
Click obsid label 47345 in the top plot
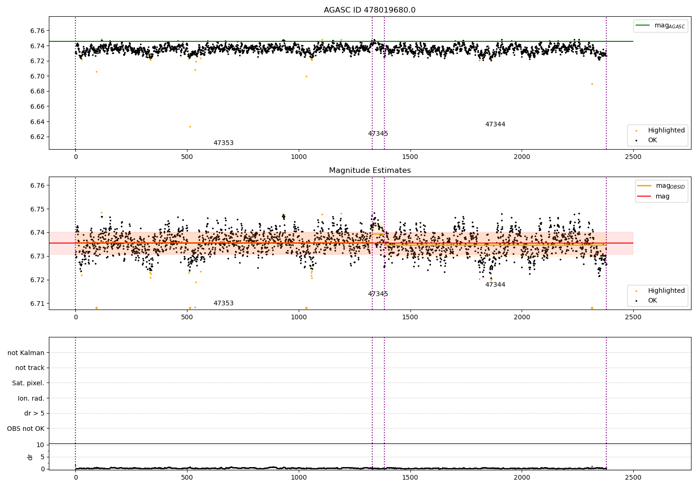(378, 134)
